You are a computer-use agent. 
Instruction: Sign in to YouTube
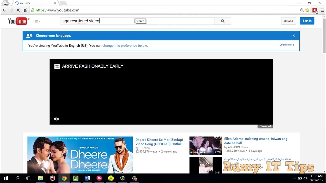[x=307, y=21]
